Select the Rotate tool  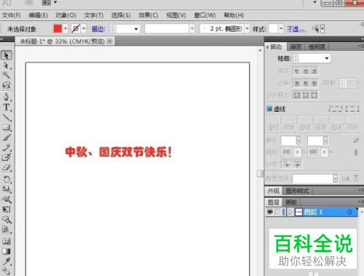(x=7, y=179)
